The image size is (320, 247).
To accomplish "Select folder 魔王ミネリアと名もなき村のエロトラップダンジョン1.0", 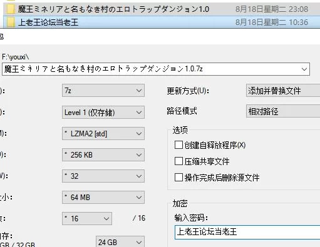I will tap(113, 9).
